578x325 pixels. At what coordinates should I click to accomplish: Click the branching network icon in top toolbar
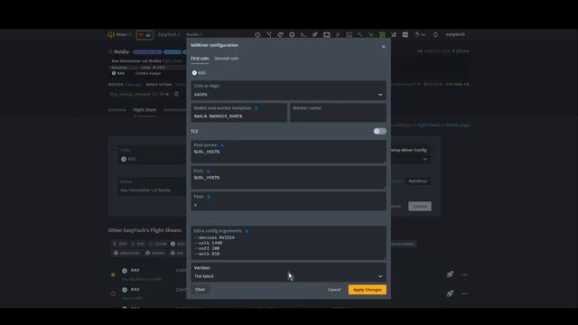point(269,34)
